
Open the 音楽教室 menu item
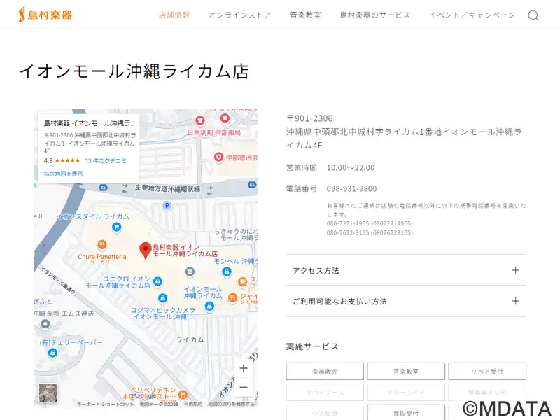pos(305,15)
